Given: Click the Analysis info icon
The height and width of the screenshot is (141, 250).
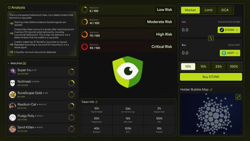Looking at the screenshot, I should pyautogui.click(x=9, y=7).
